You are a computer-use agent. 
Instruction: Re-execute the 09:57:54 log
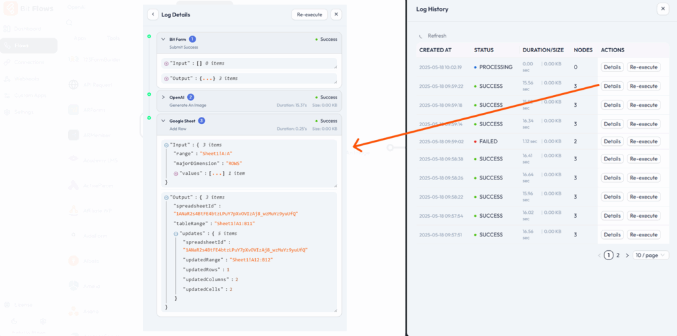[x=644, y=216]
